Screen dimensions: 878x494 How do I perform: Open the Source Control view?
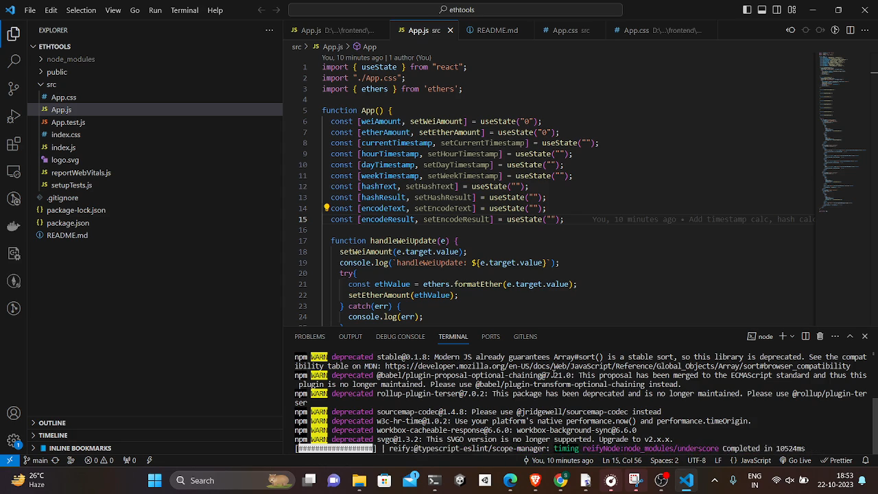(x=14, y=89)
